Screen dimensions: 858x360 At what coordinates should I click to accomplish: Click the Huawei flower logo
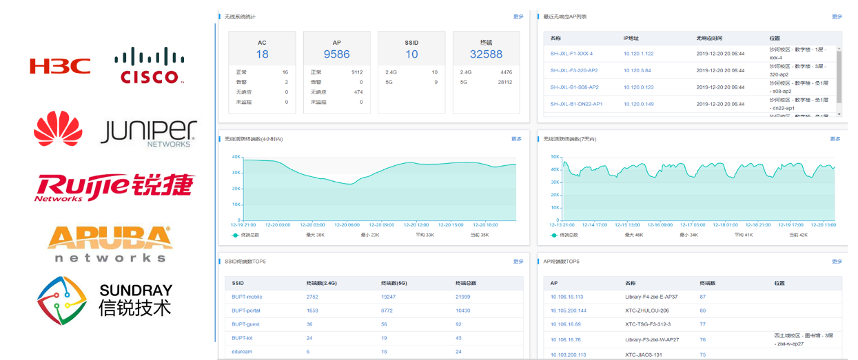tap(57, 129)
